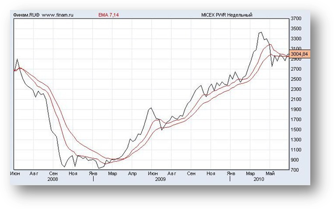Click the www.finam.ru link text
This screenshot has width=334, height=209.
(57, 15)
